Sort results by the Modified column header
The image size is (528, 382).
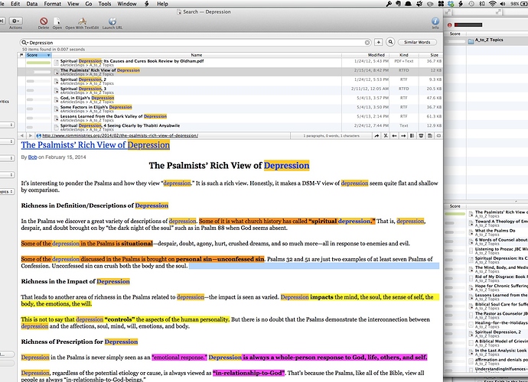(376, 56)
